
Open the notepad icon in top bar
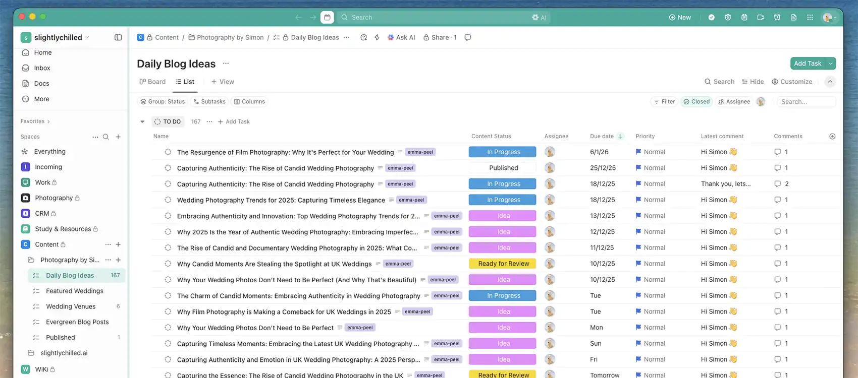[x=744, y=17]
